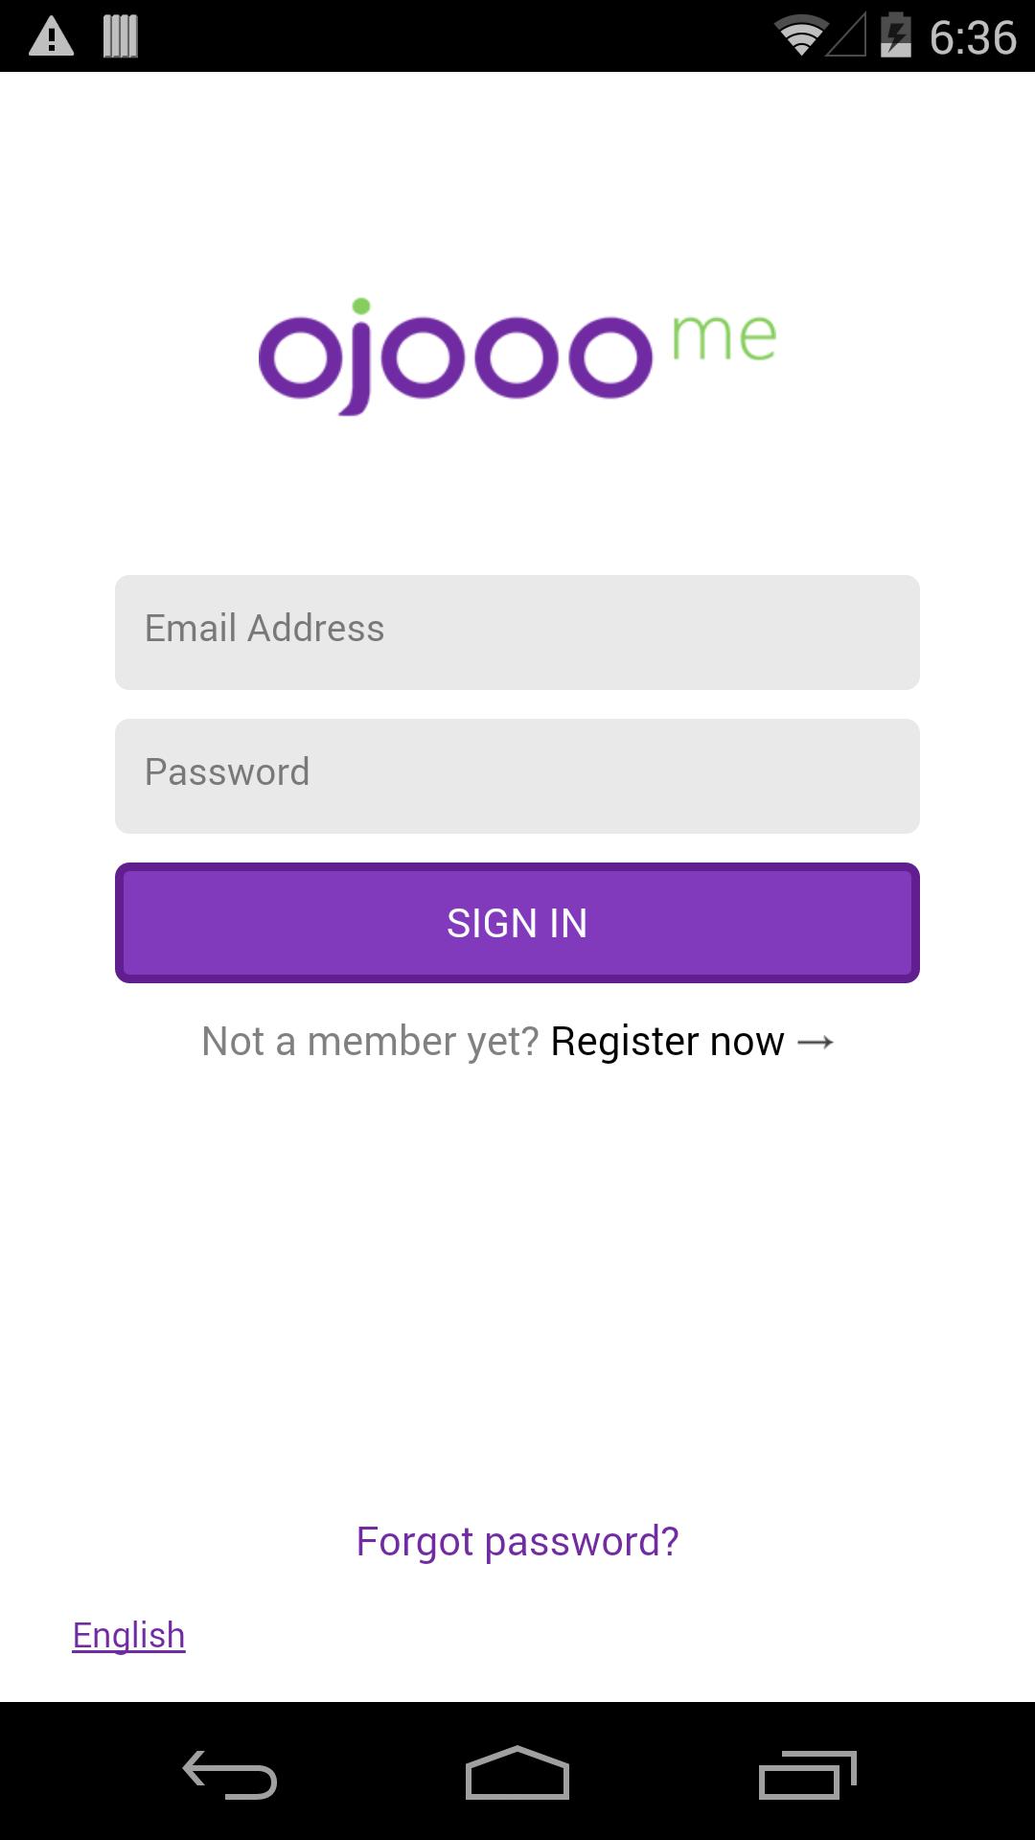
Task: Tap the purple 'ojooo' wordmark
Action: 455,356
